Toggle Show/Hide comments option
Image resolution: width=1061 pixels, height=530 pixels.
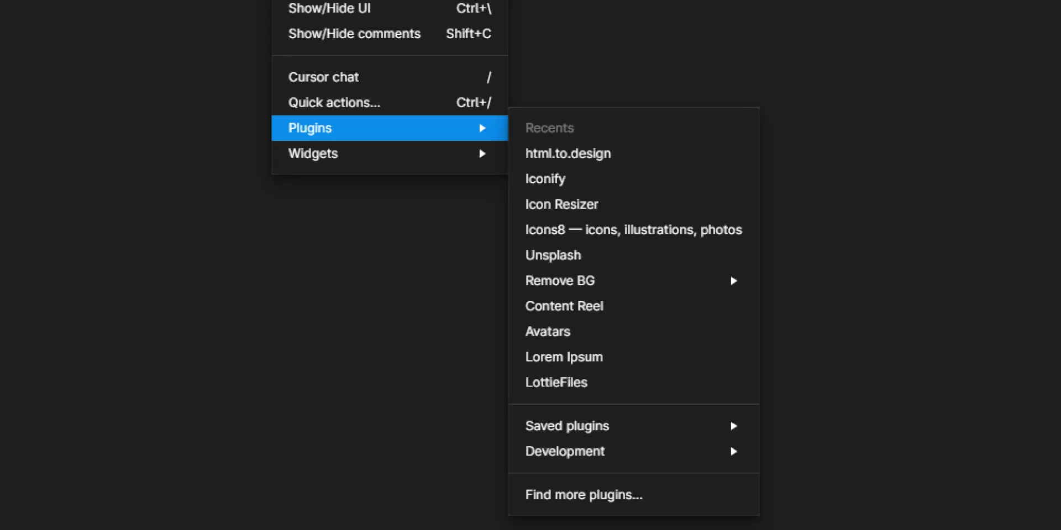(390, 34)
